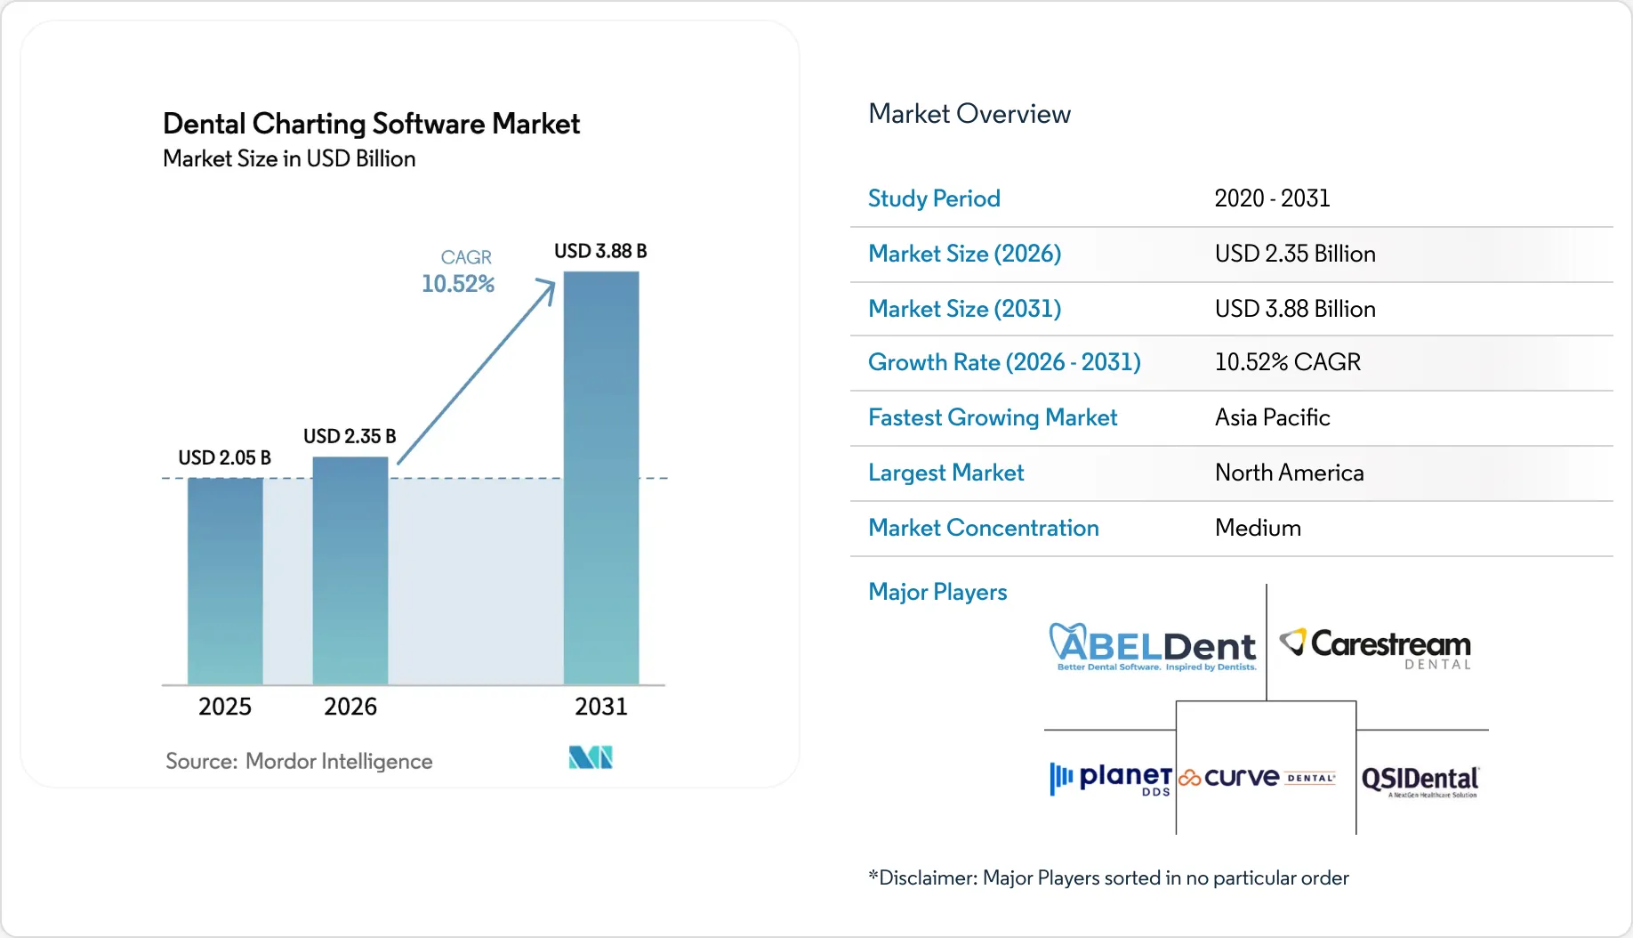Screen dimensions: 1633x938
Task: Click the '10.52%' CAGR value in chart
Action: point(458,284)
